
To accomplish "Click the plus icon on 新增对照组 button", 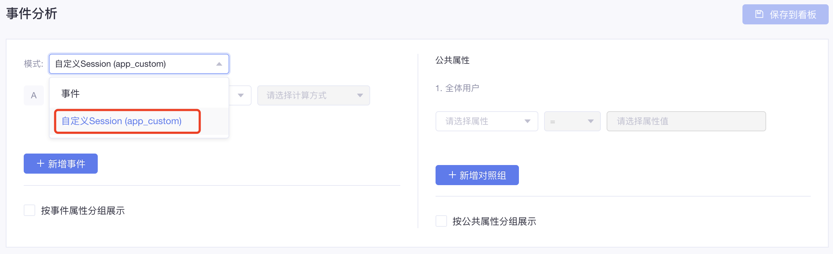I will tap(452, 175).
